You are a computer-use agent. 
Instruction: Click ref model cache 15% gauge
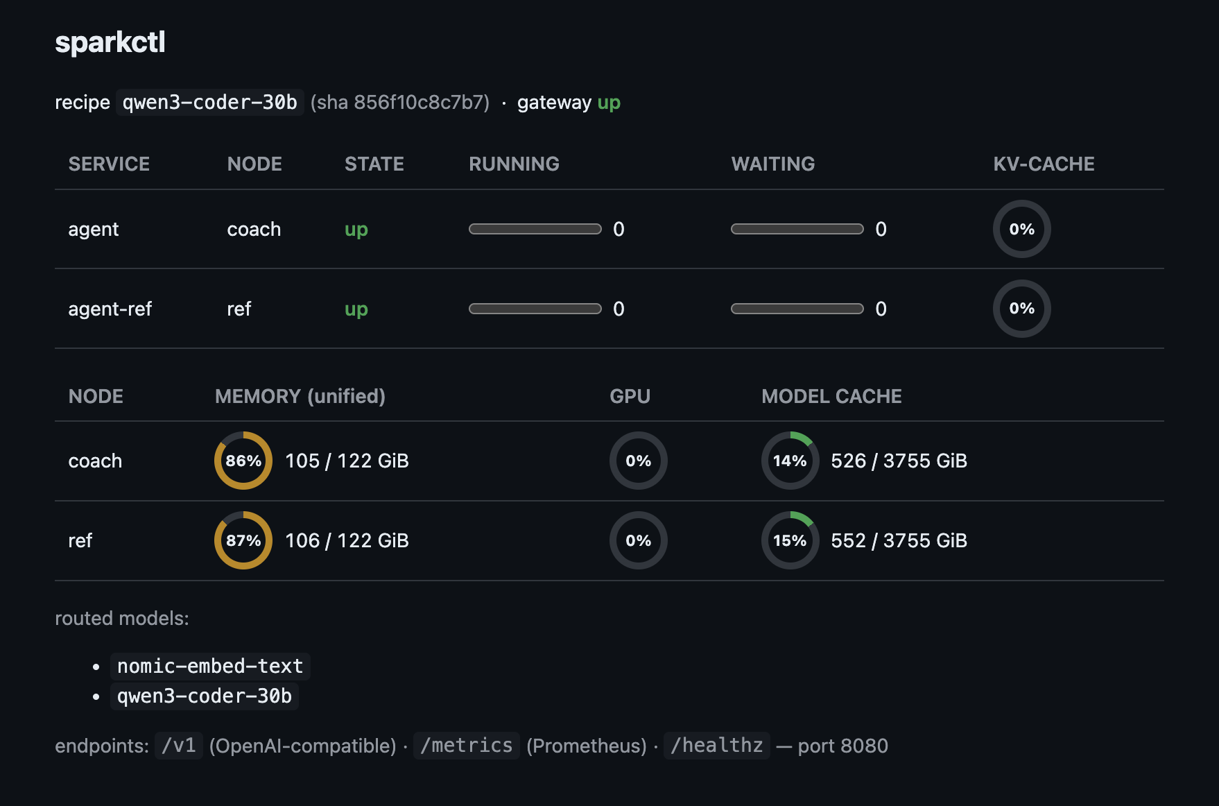[790, 540]
